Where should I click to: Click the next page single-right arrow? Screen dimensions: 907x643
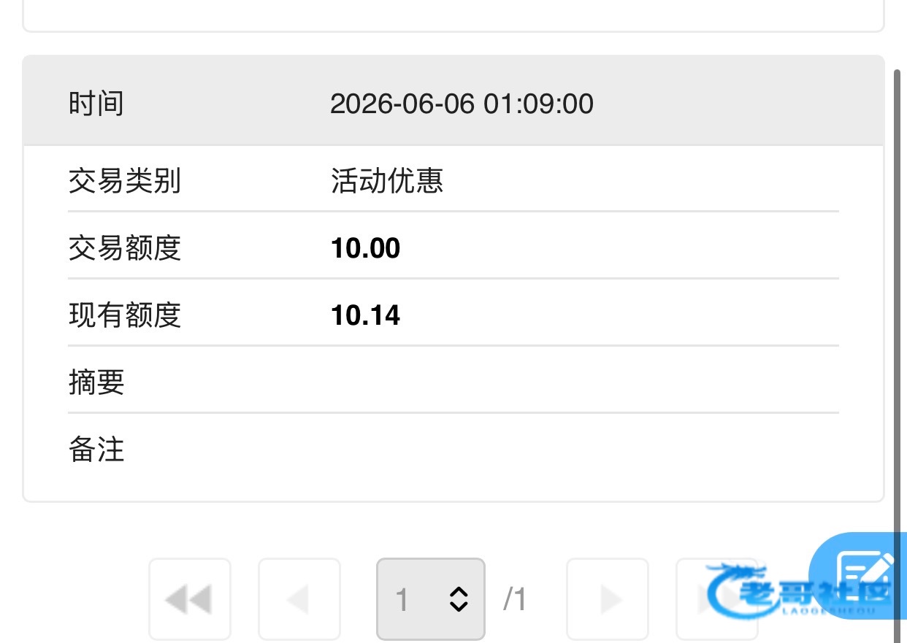click(608, 599)
